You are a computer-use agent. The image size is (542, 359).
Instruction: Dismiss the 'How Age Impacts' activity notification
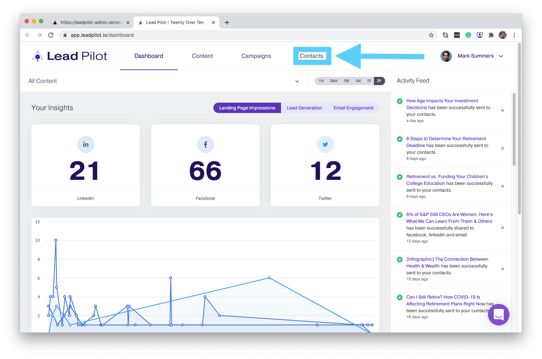(x=503, y=110)
